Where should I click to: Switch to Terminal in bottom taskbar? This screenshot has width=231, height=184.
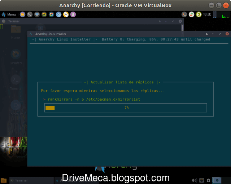tap(32, 180)
